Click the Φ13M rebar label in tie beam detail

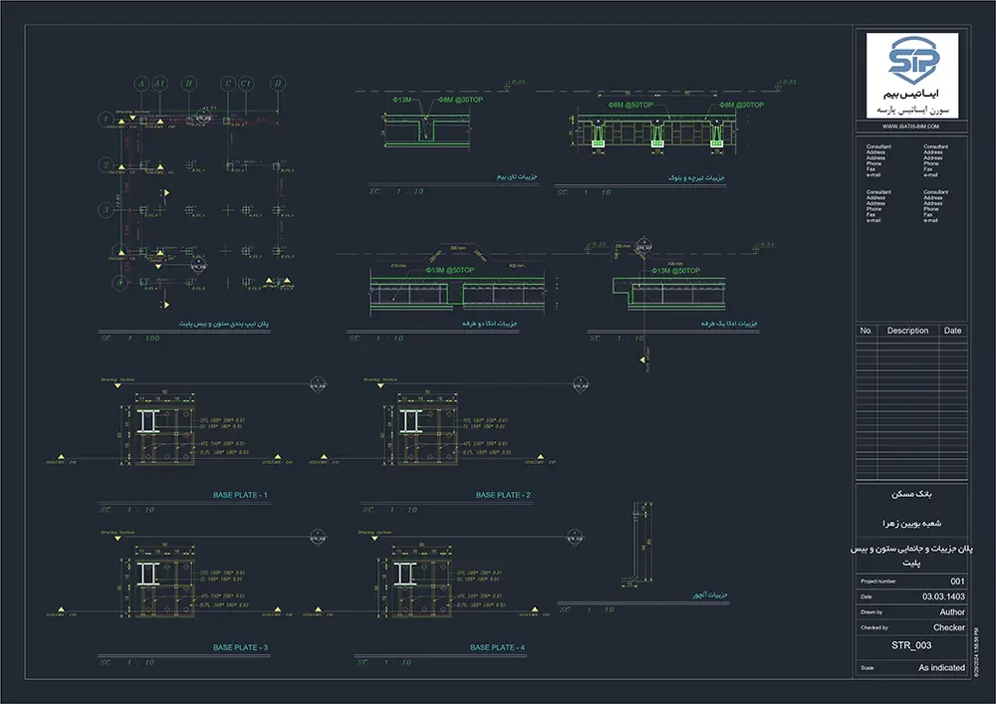coord(401,100)
